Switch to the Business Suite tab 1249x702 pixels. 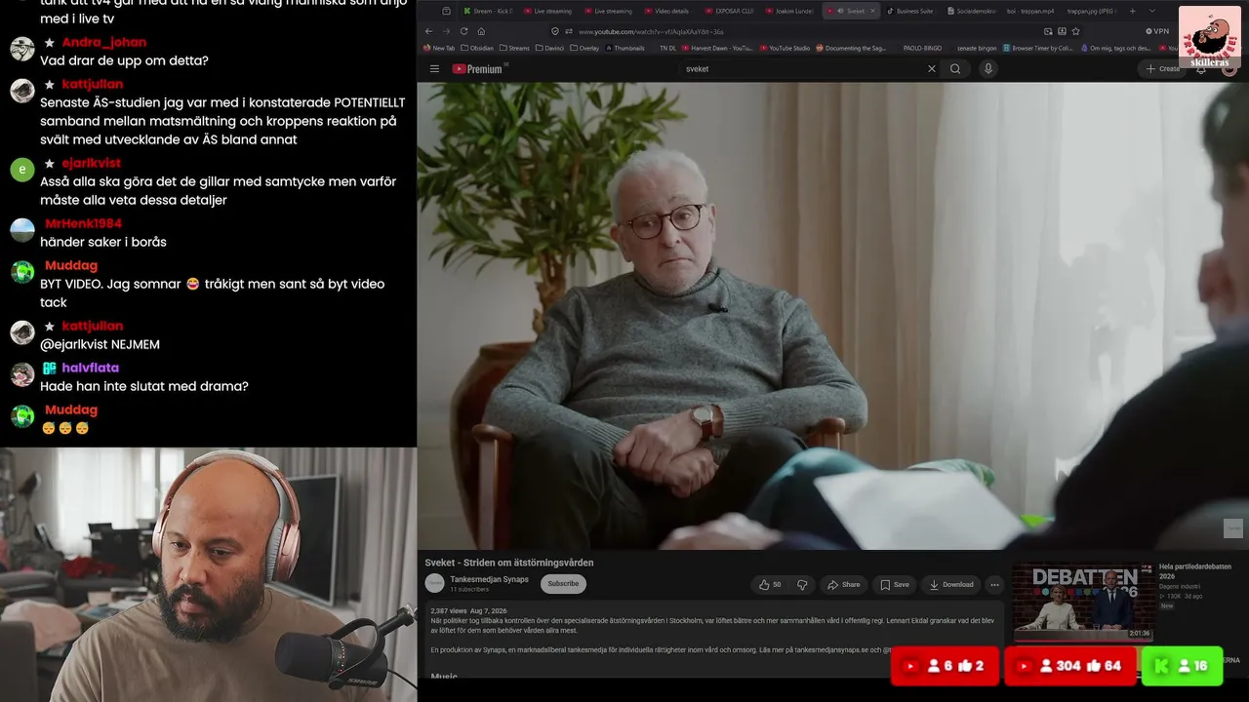[x=913, y=11]
